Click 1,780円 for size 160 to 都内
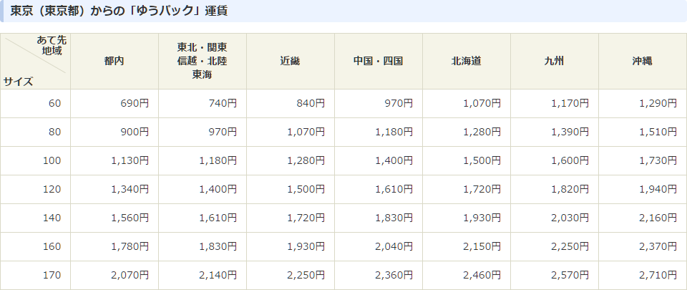 130,246
